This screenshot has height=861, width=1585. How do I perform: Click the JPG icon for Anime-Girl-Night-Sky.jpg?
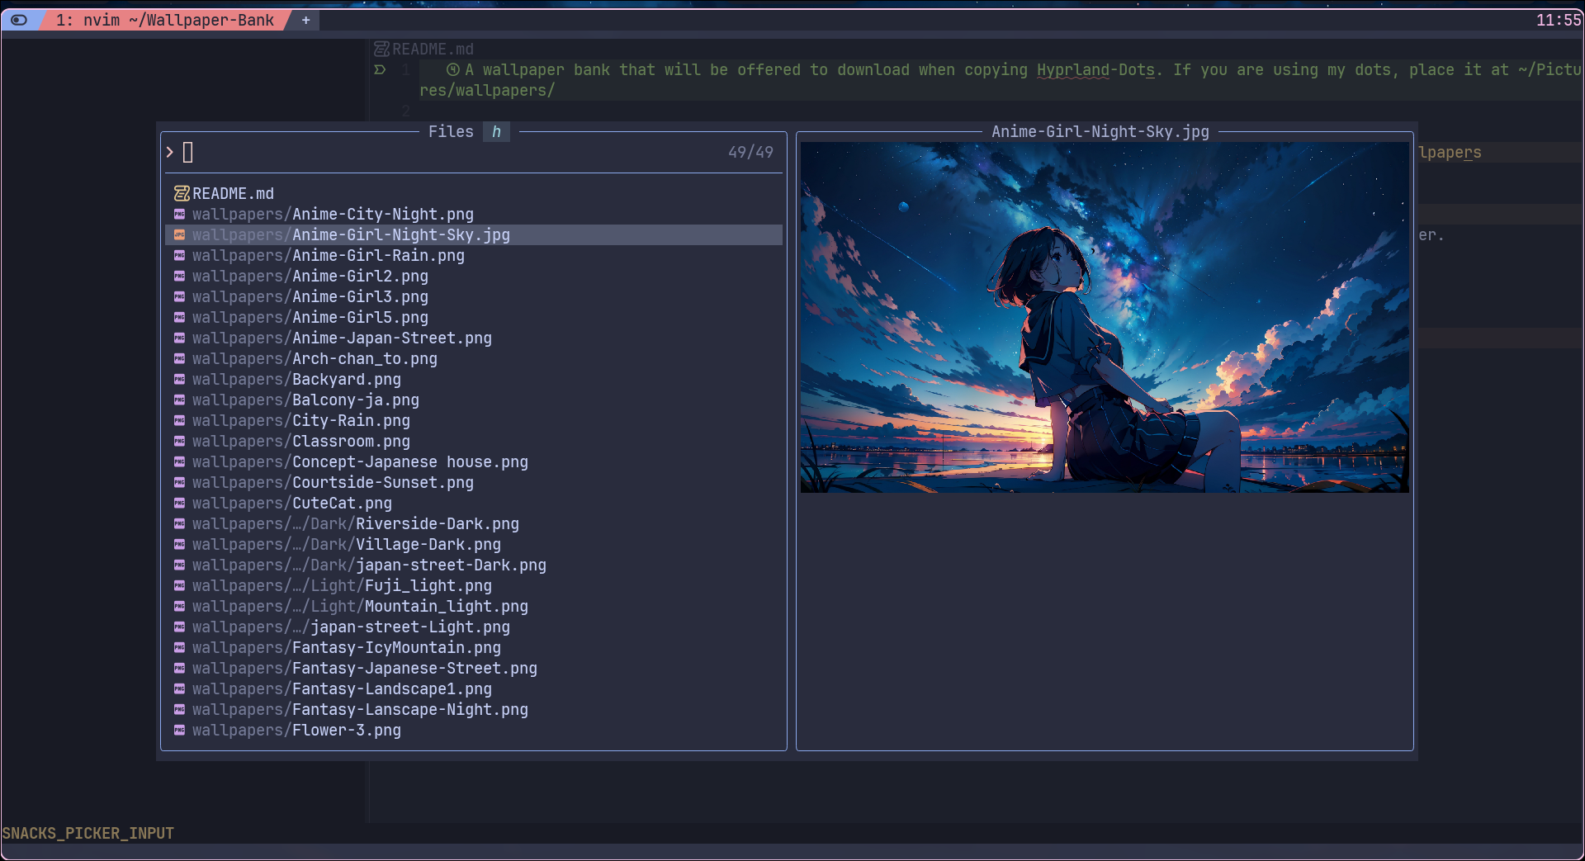tap(179, 234)
